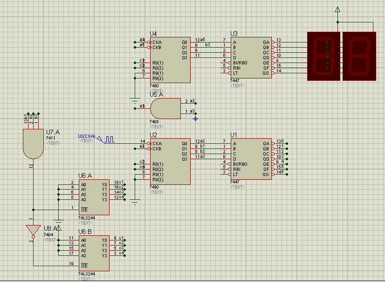Click the U1 reference label
This screenshot has height=282, width=385.
tap(234, 135)
